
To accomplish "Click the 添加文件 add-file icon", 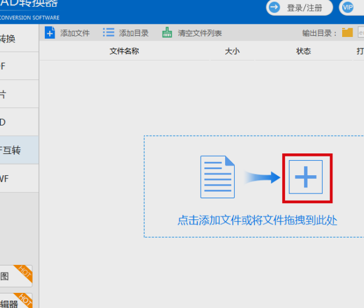I will tap(50, 33).
